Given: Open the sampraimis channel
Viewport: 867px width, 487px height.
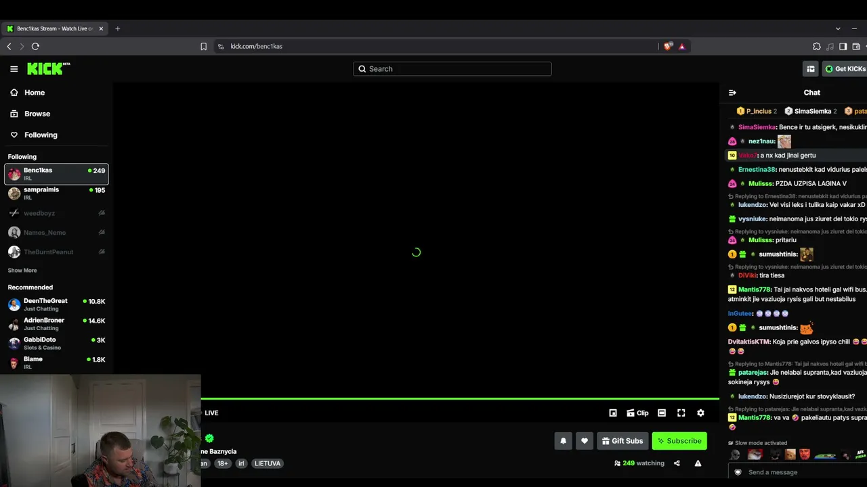Looking at the screenshot, I should [x=56, y=193].
